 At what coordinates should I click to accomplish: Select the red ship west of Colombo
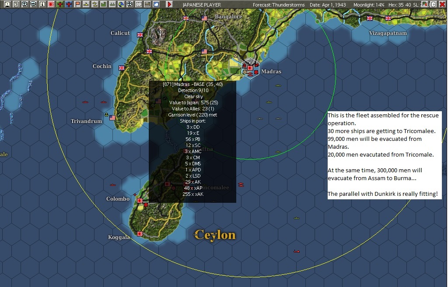pos(113,185)
